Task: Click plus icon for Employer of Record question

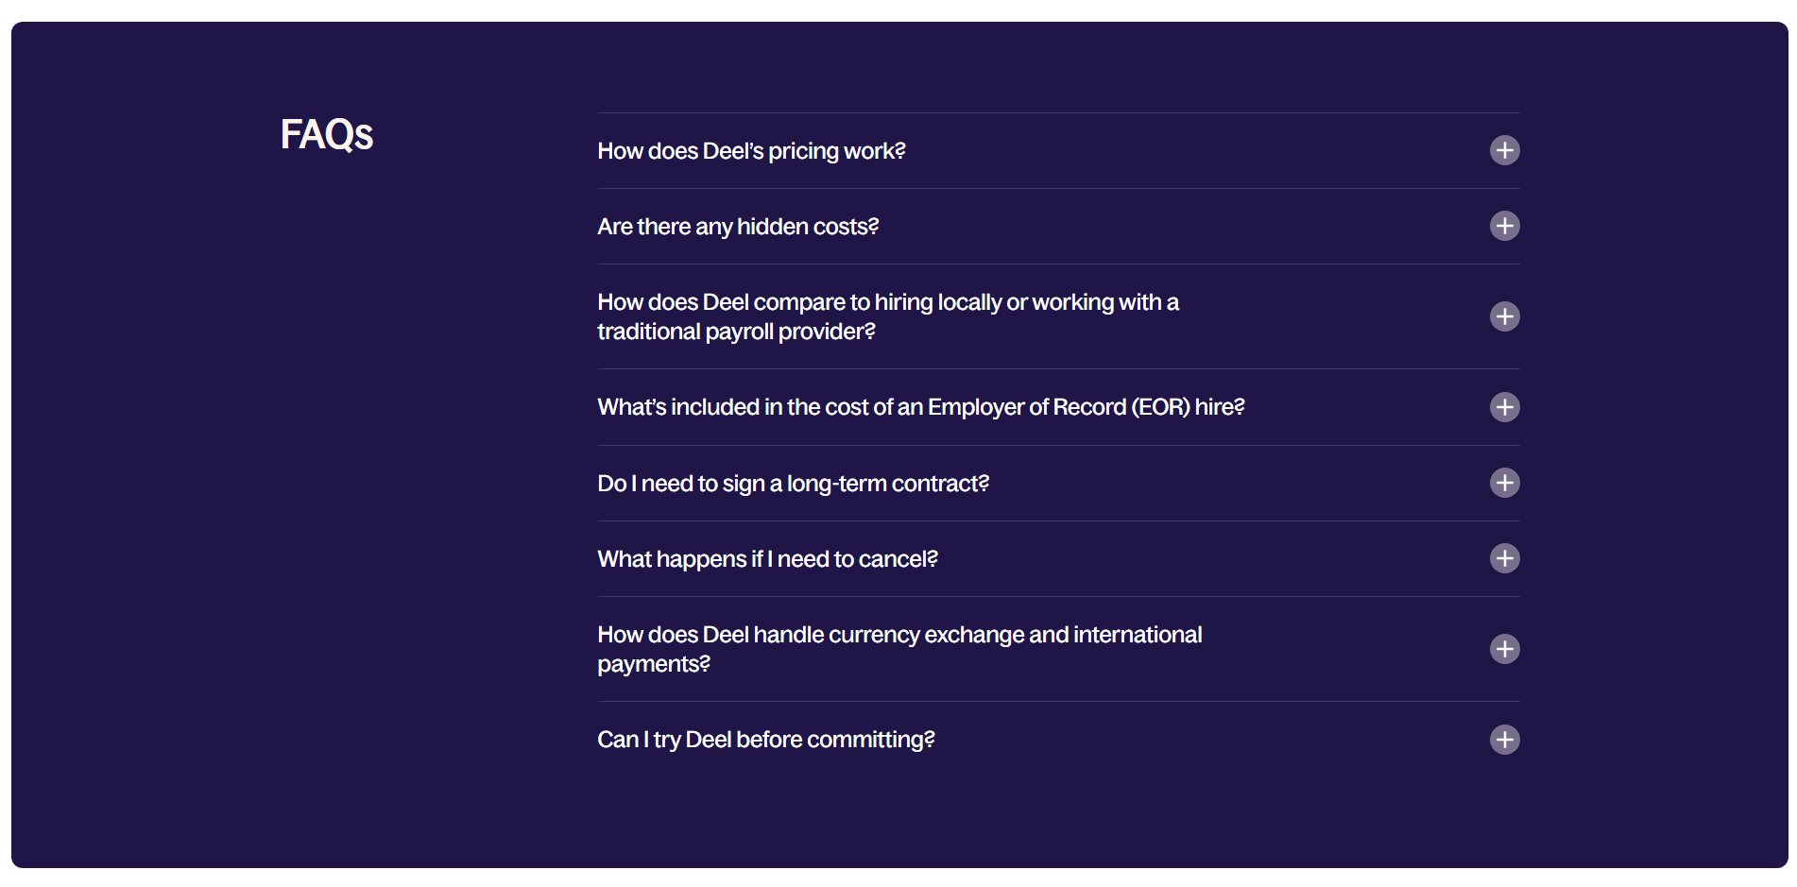Action: 1504,407
